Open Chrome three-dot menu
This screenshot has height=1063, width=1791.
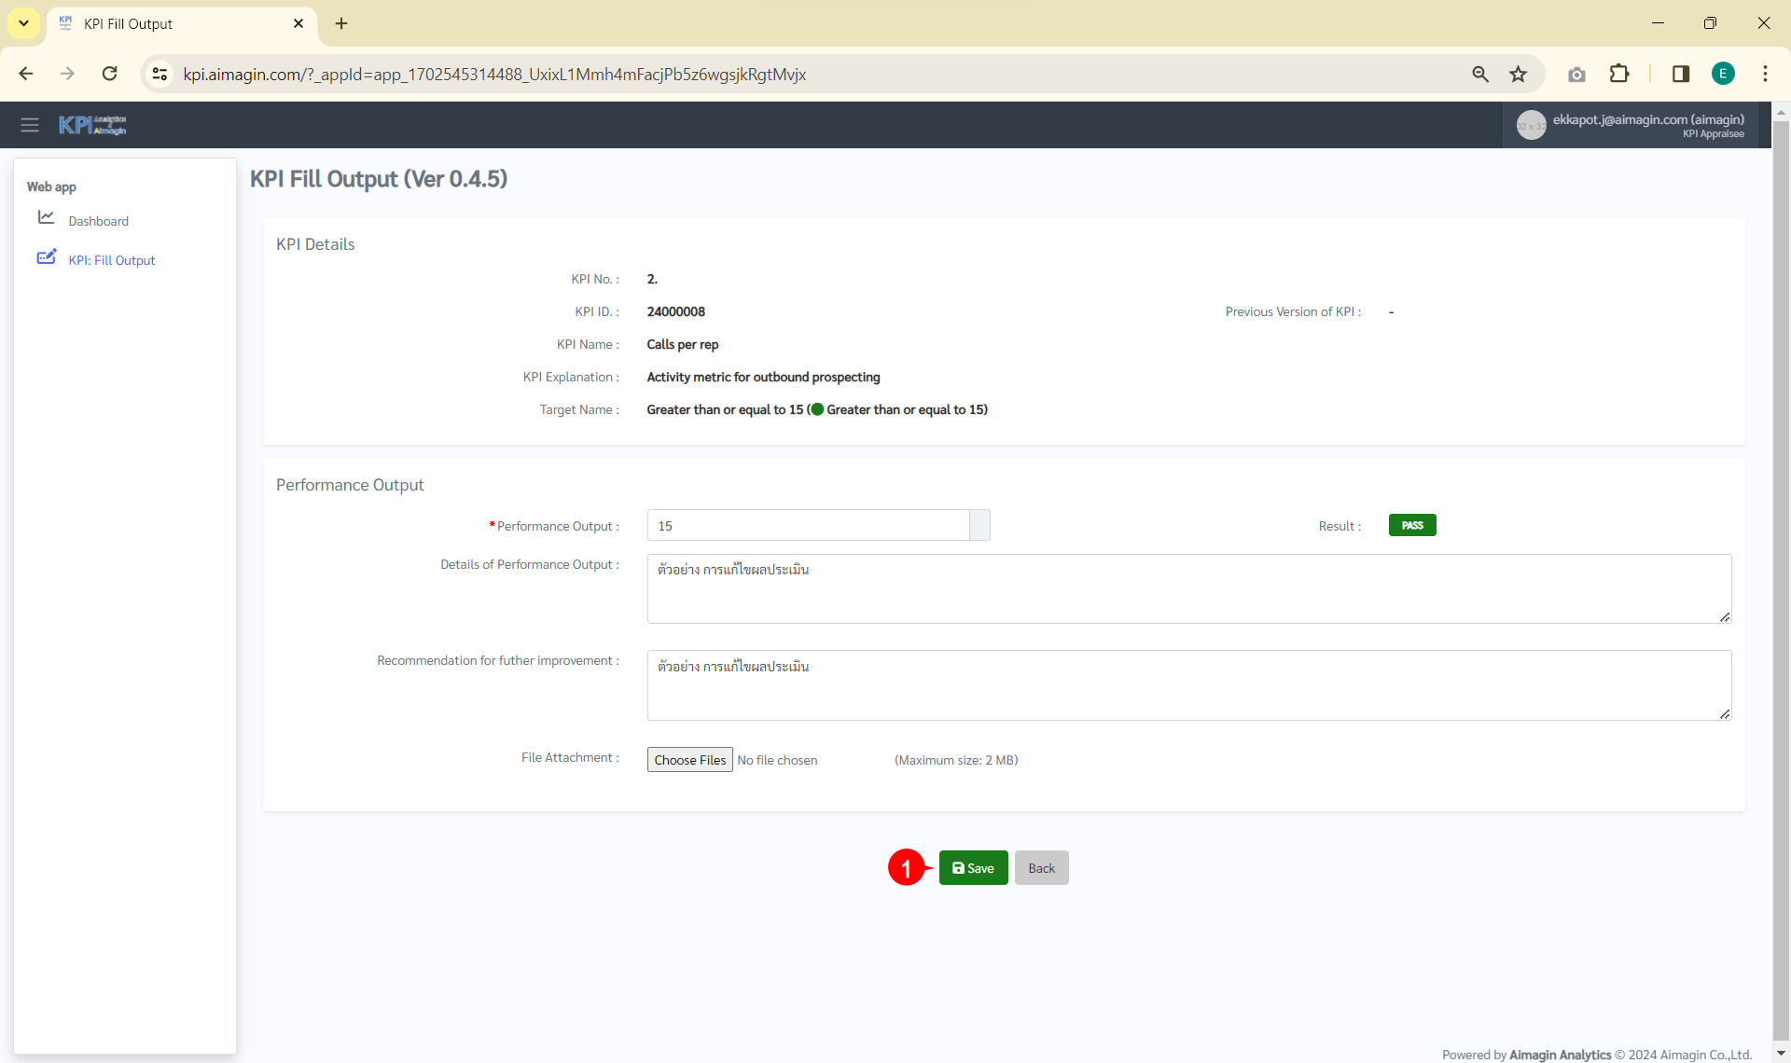[1765, 75]
